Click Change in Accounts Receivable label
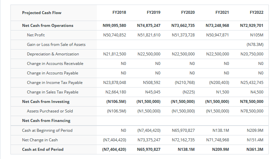274x159 pixels. coord(55,64)
